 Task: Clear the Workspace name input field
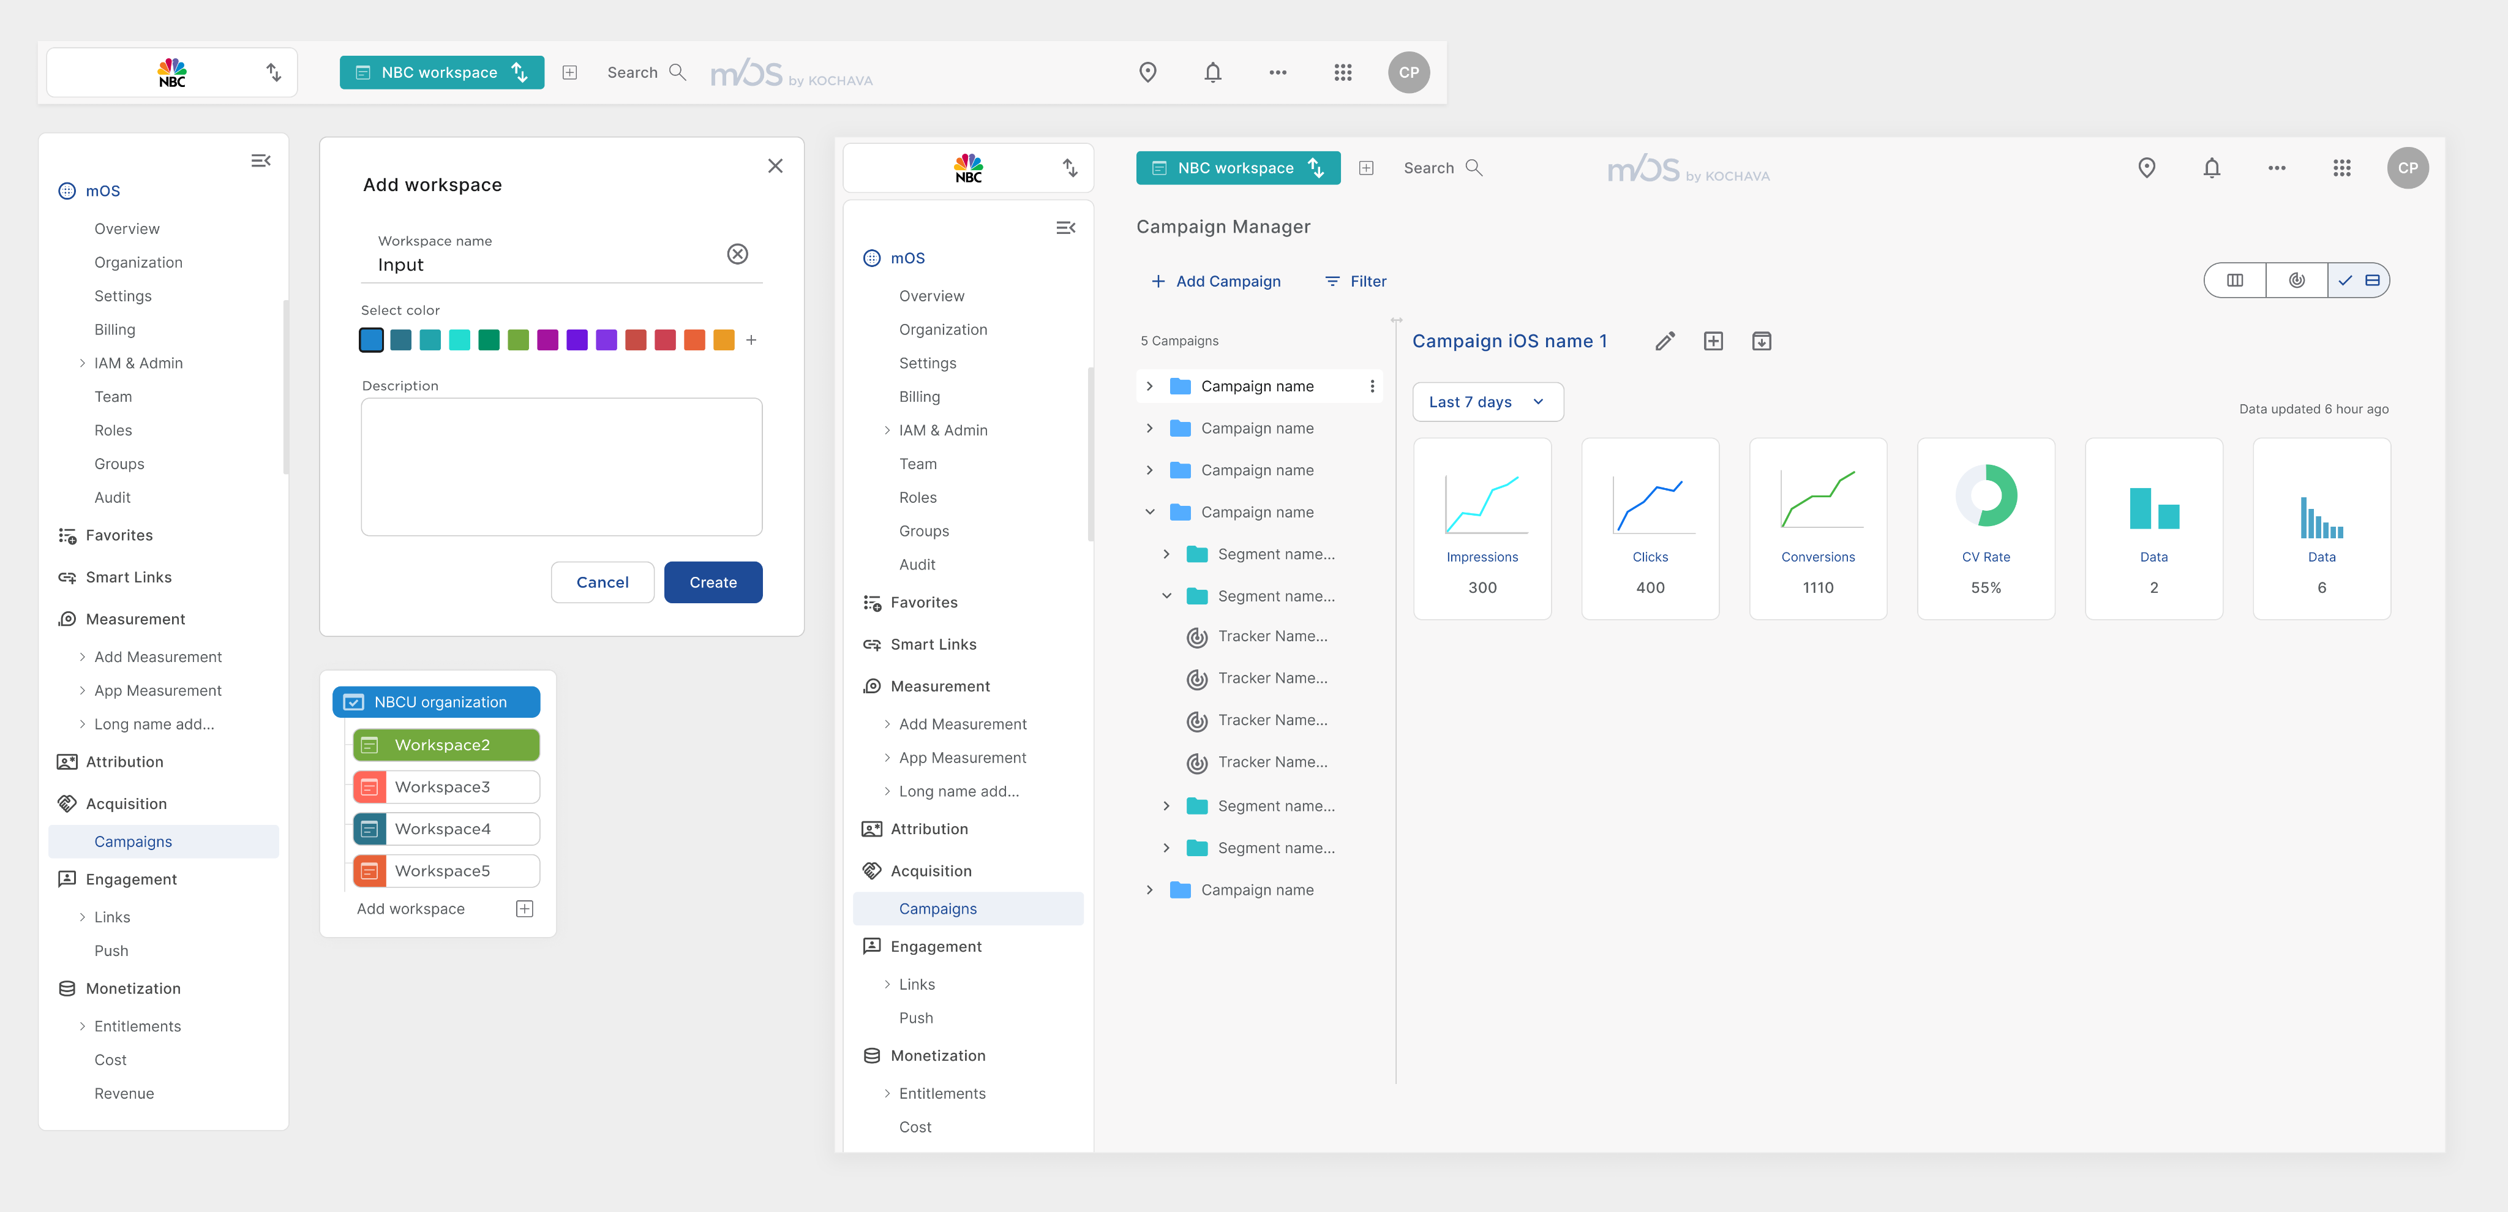737,254
